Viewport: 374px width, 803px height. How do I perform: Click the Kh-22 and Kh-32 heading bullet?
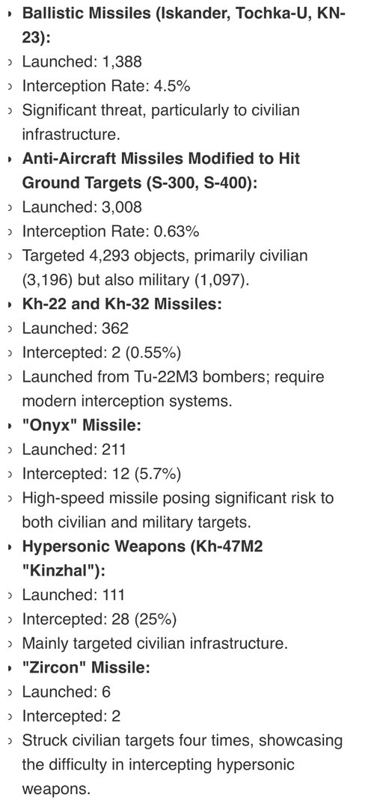pos(10,305)
